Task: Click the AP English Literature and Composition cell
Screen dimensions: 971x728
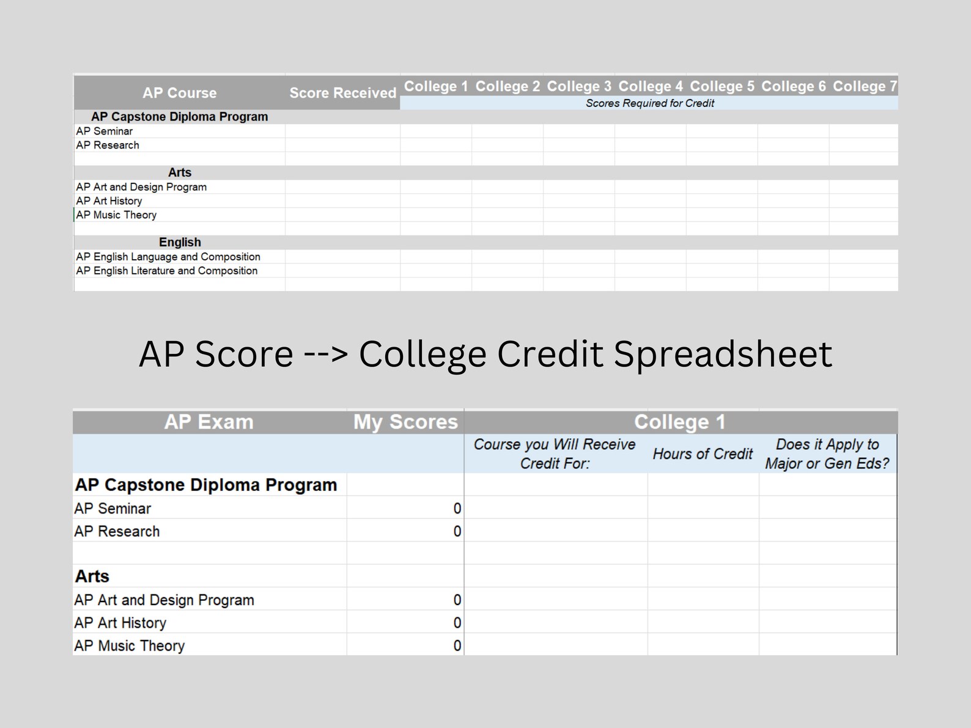Action: 167,271
